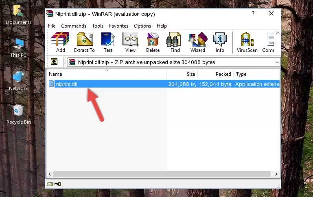
Task: Open the Favorites menu
Action: click(x=118, y=26)
